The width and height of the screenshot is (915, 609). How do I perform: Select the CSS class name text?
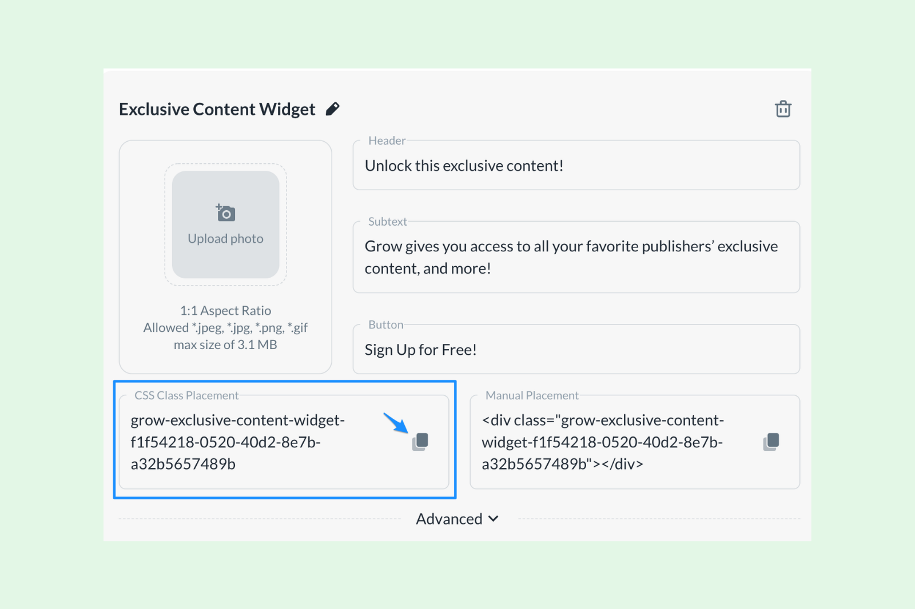238,442
